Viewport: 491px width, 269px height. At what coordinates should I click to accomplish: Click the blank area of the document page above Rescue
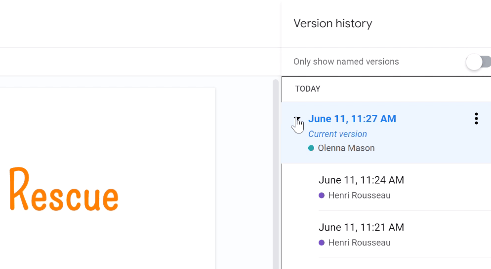coord(109,123)
